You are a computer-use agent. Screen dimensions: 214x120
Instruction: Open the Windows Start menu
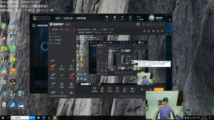tap(2, 118)
